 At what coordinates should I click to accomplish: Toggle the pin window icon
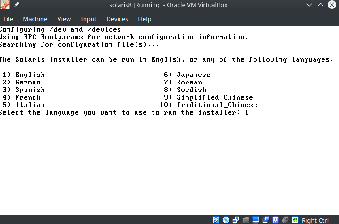pyautogui.click(x=17, y=5)
